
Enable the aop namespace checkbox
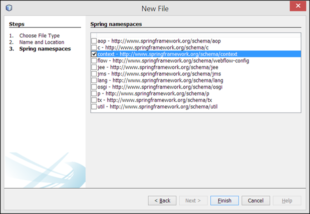[94, 41]
